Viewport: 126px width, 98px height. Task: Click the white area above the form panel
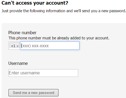tap(64, 18)
